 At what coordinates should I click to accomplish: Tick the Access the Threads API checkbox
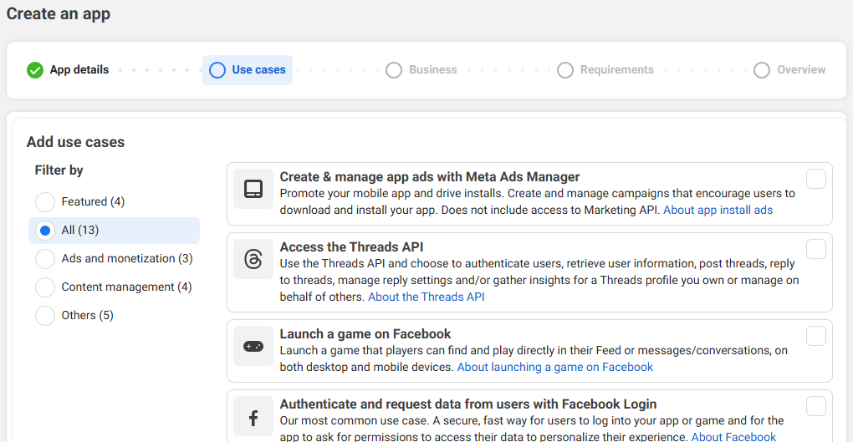click(815, 249)
